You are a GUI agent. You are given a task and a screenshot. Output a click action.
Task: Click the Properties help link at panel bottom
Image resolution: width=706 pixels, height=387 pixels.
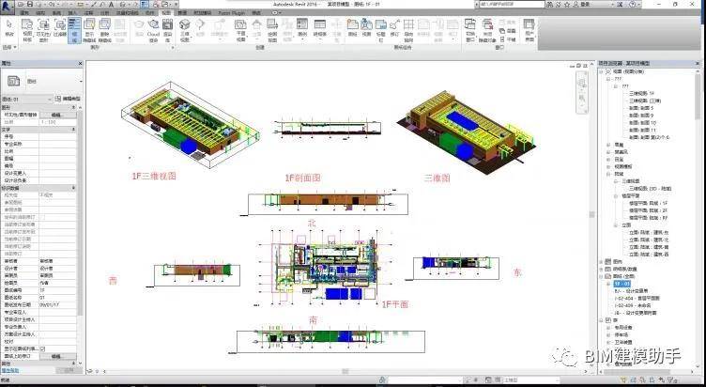(10, 370)
